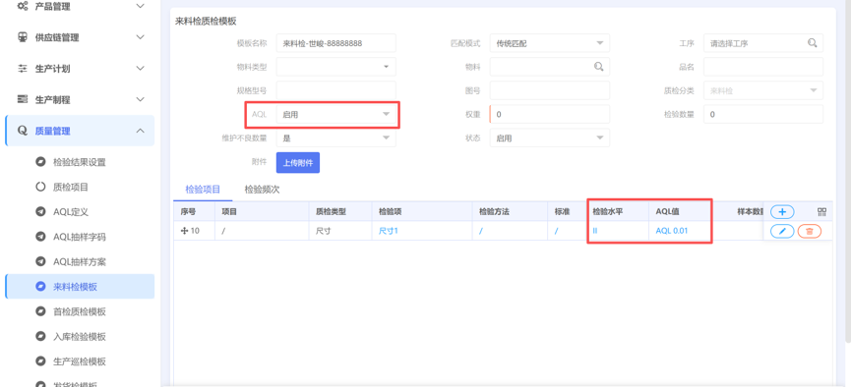The width and height of the screenshot is (851, 387).
Task: Click the drag handle icon of row 10
Action: click(x=184, y=231)
